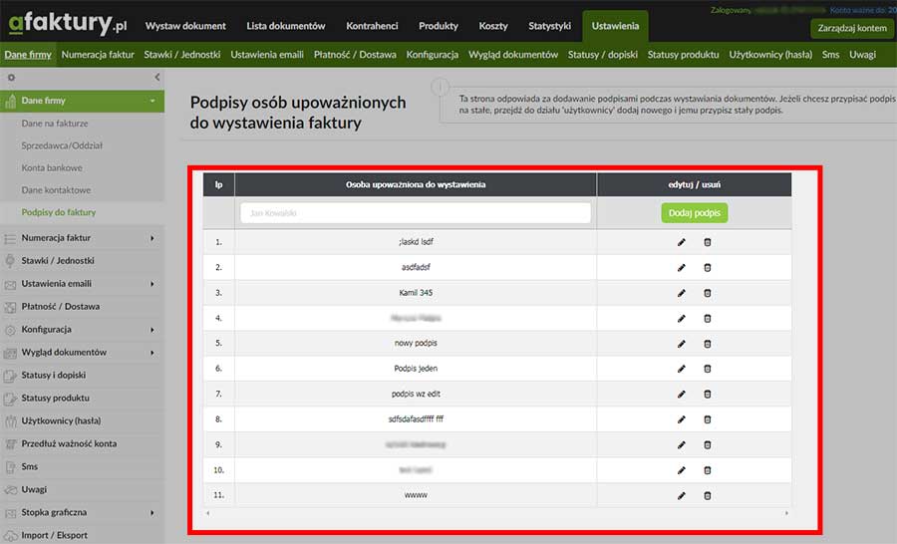Click the Zarządzaj kontem button
Screen dimensions: 897x544
(852, 28)
